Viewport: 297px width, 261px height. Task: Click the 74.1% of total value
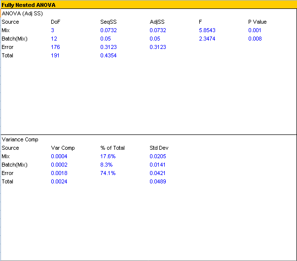point(108,173)
